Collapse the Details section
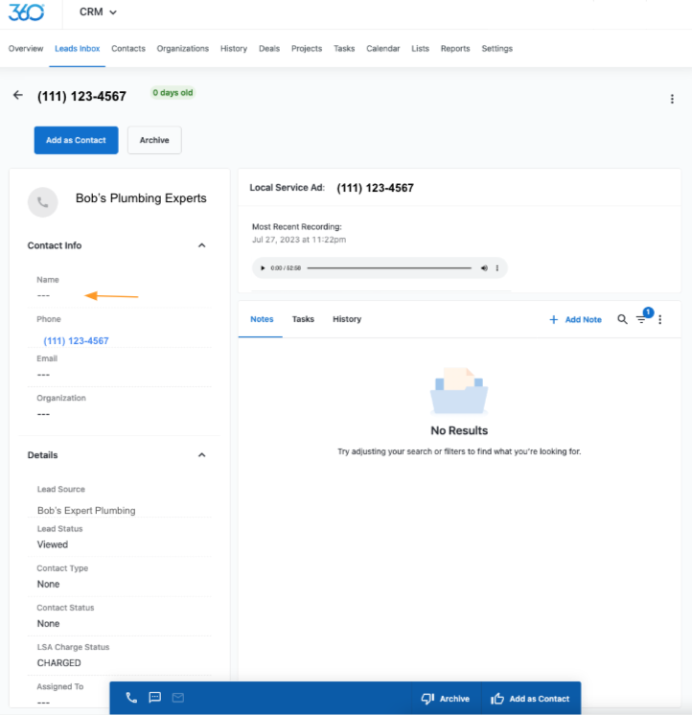 (201, 455)
